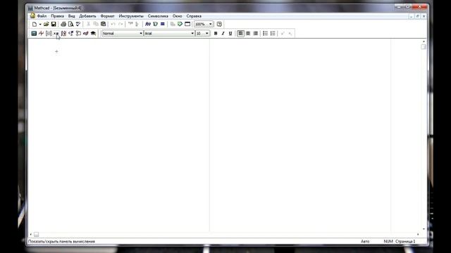
Task: Open the Arial font dropdown
Action: click(192, 33)
